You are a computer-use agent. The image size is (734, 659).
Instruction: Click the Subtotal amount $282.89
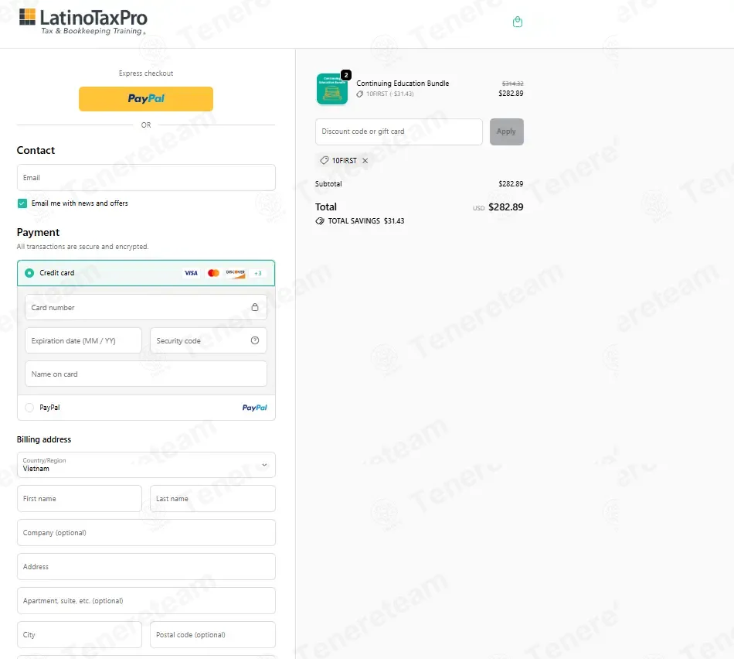click(511, 184)
